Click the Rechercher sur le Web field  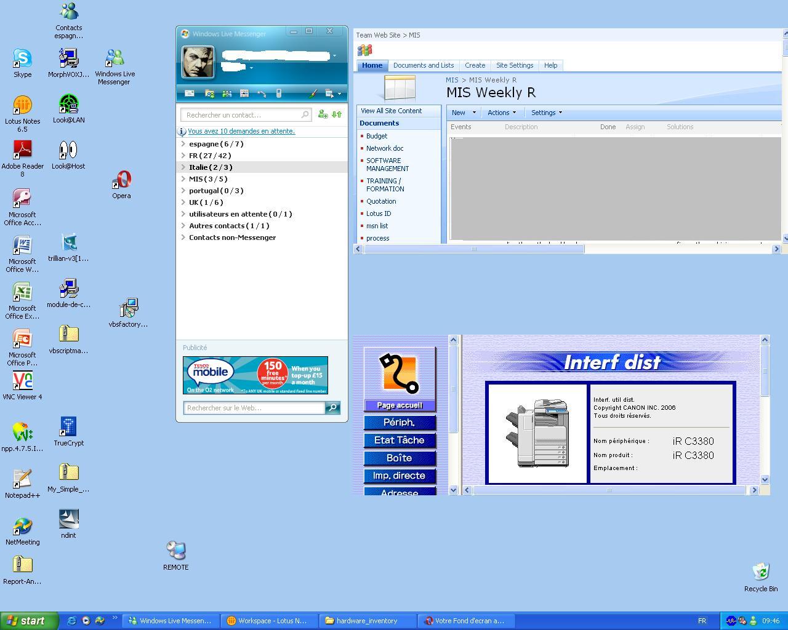coord(254,408)
